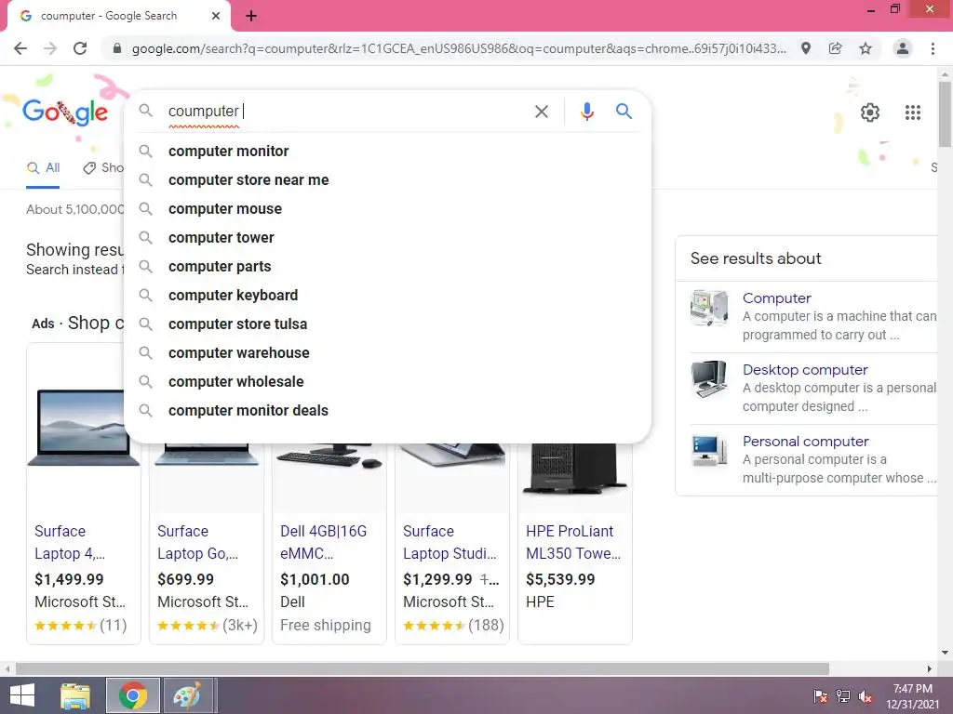The height and width of the screenshot is (714, 953).
Task: Choose suggestion computer monitor deals
Action: (387, 410)
